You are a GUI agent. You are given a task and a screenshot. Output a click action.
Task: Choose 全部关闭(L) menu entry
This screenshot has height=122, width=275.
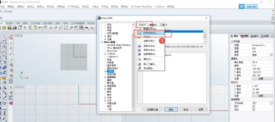point(151,41)
